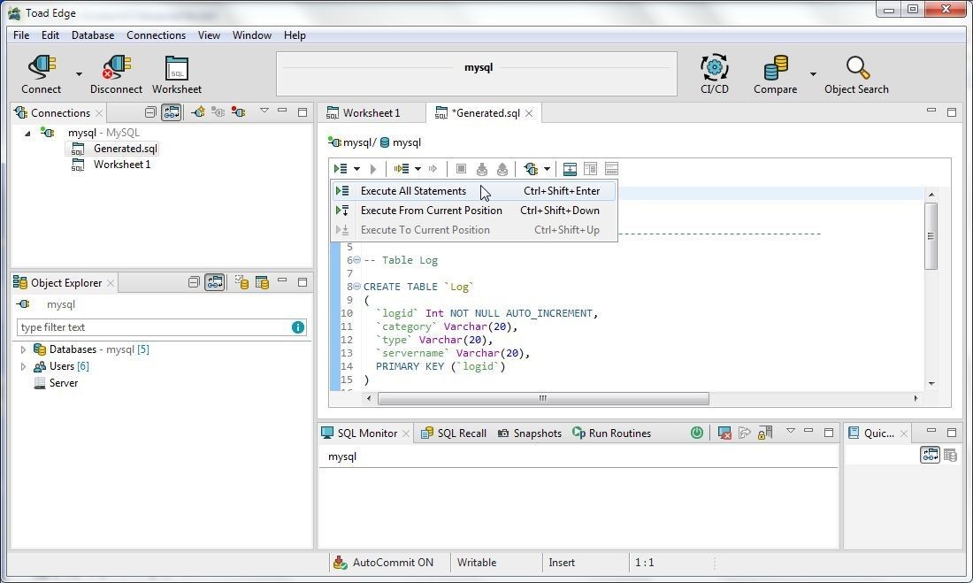This screenshot has height=583, width=973.
Task: Click the rollback stamp icon
Action: [x=502, y=169]
